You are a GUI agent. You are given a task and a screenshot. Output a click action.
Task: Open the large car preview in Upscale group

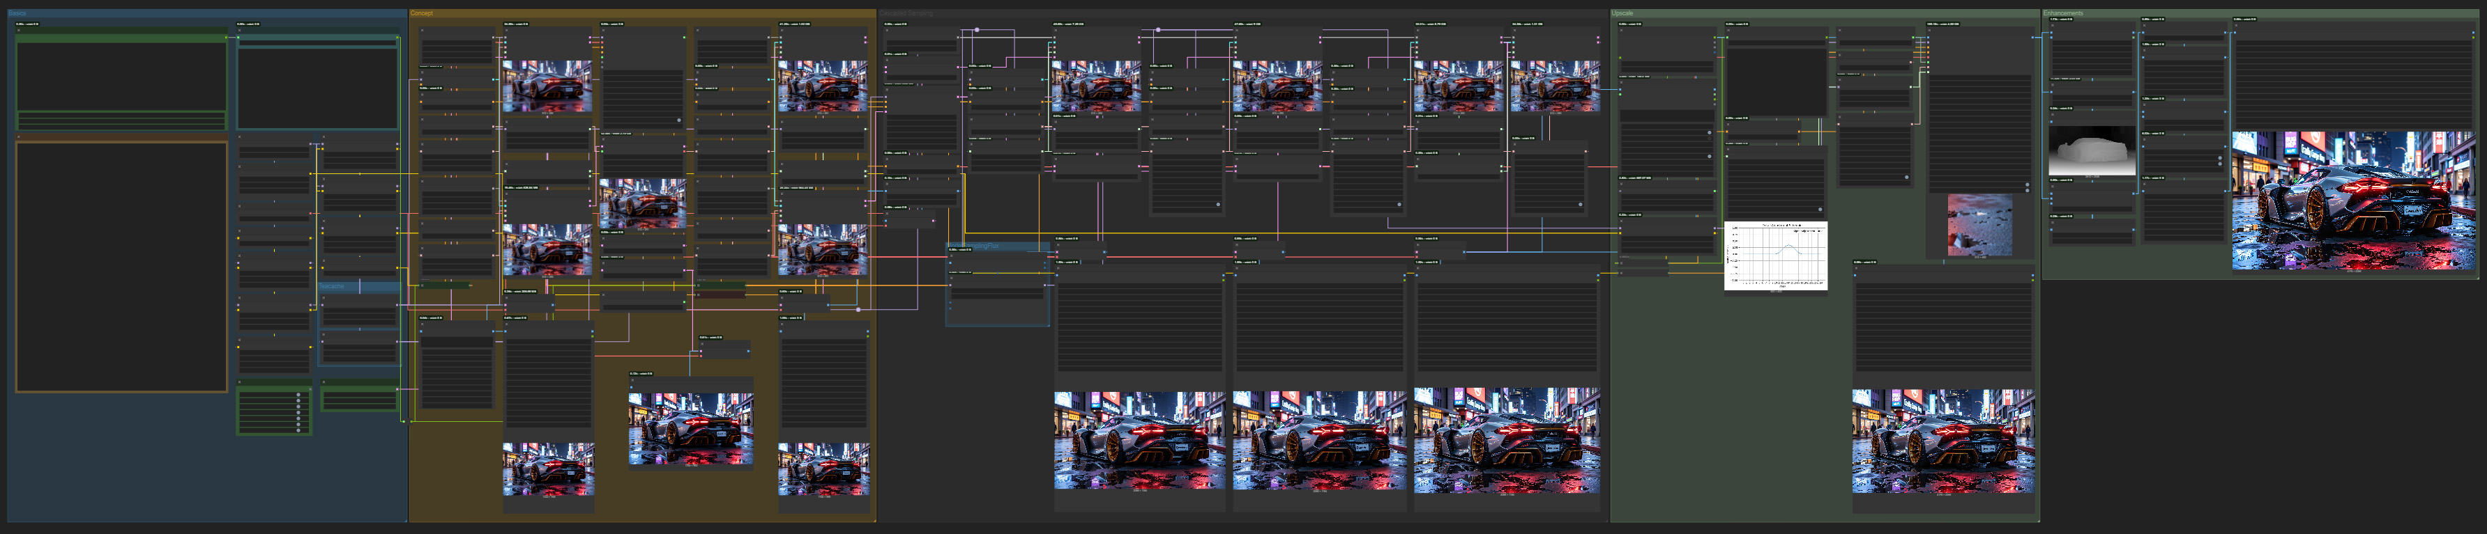[x=1942, y=441]
